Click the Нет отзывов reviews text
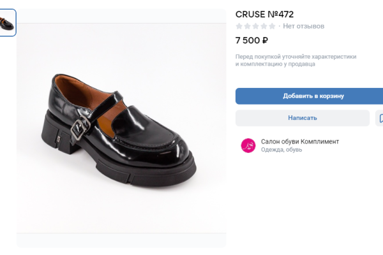The height and width of the screenshot is (255, 383). click(304, 26)
